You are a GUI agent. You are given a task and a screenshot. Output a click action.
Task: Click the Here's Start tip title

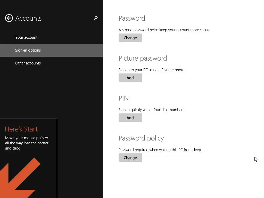21,129
